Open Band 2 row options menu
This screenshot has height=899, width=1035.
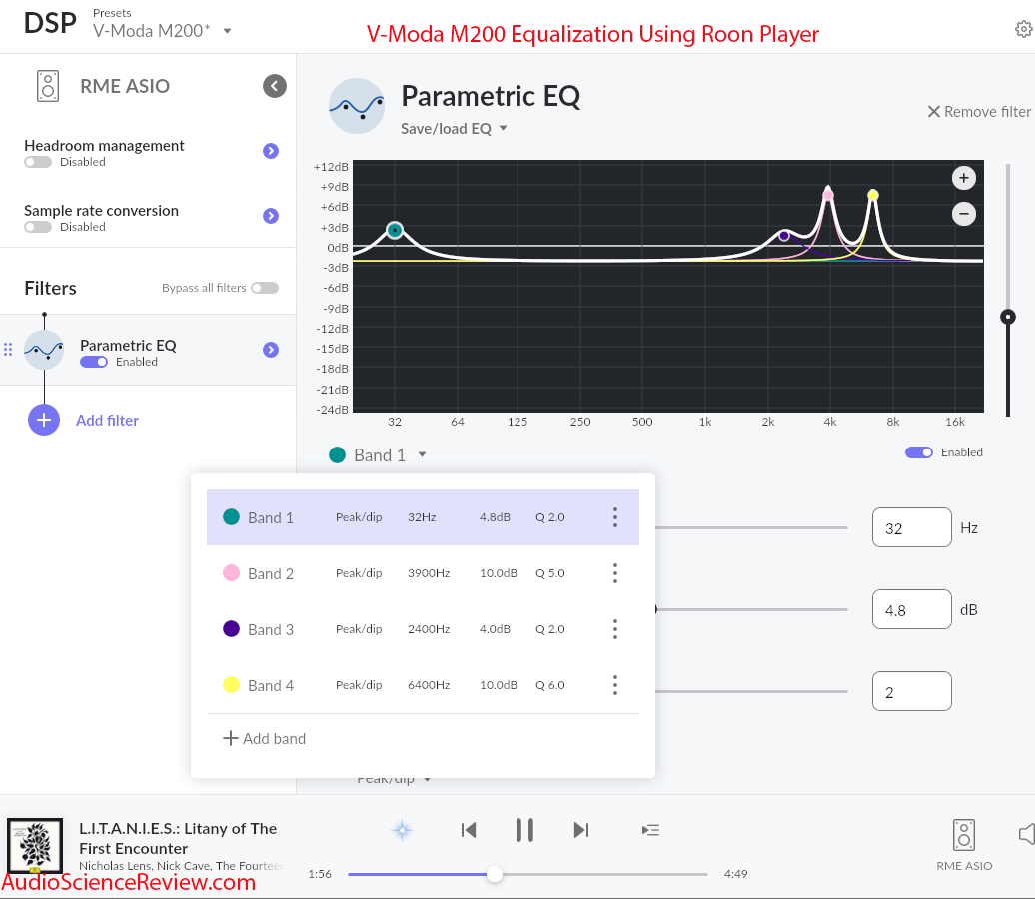615,573
